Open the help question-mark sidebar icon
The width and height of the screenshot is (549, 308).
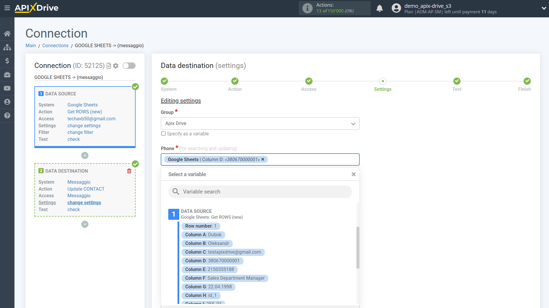(x=7, y=115)
